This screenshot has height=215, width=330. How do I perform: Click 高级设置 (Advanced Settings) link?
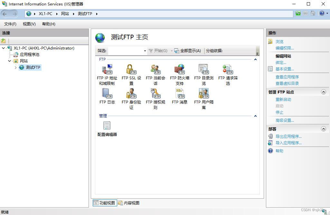pos(285,121)
